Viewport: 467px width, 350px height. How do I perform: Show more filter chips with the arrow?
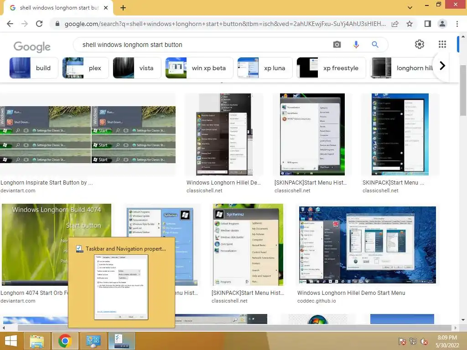click(x=442, y=66)
